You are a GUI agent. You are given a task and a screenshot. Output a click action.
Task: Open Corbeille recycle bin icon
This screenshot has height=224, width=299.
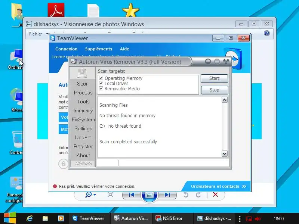point(17,142)
